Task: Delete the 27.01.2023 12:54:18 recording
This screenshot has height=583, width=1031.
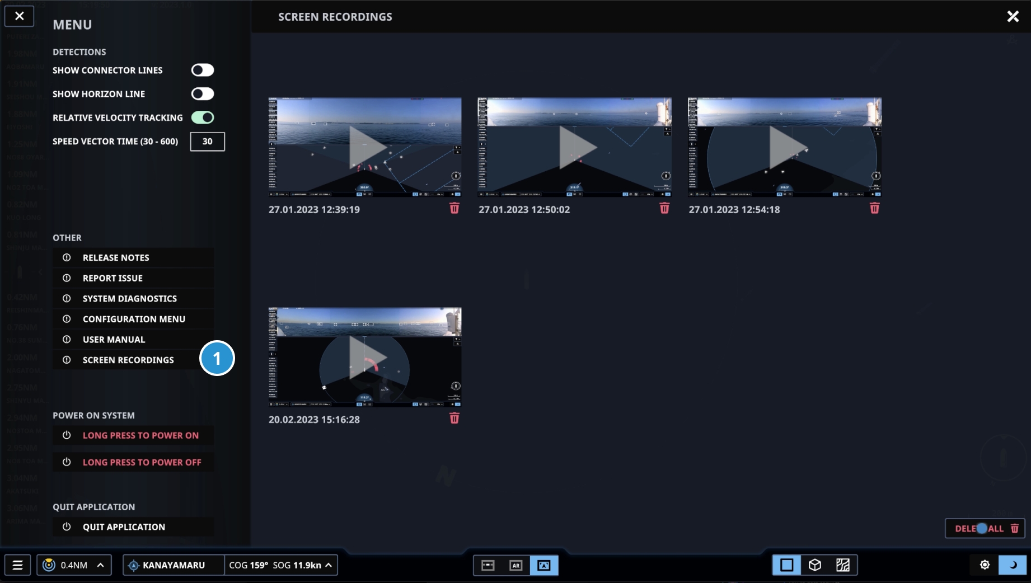Action: (x=874, y=209)
